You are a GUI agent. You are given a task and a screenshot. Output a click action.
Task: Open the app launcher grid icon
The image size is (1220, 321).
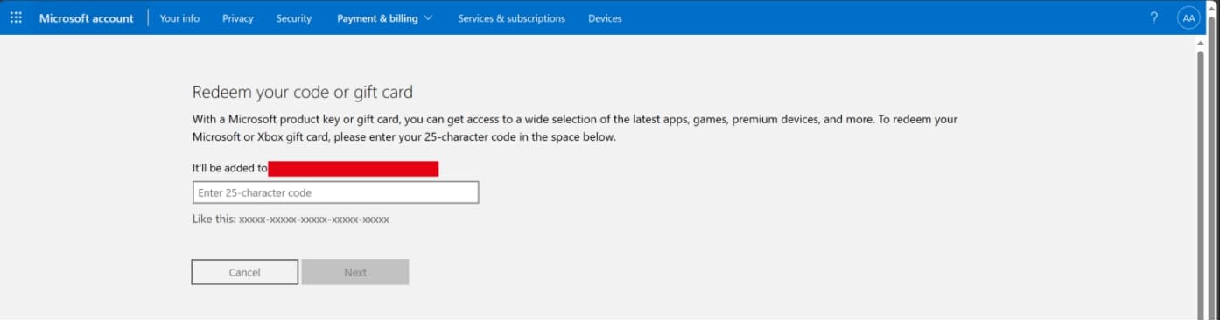[x=16, y=17]
